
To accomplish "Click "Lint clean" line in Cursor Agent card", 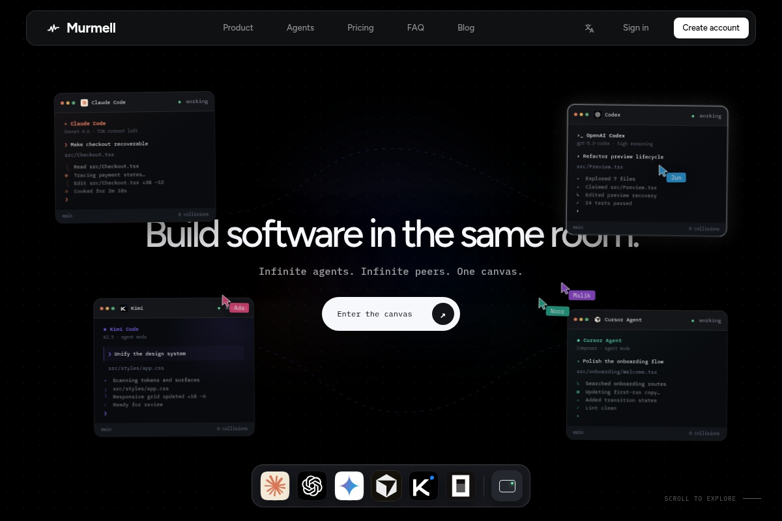I will [x=596, y=408].
